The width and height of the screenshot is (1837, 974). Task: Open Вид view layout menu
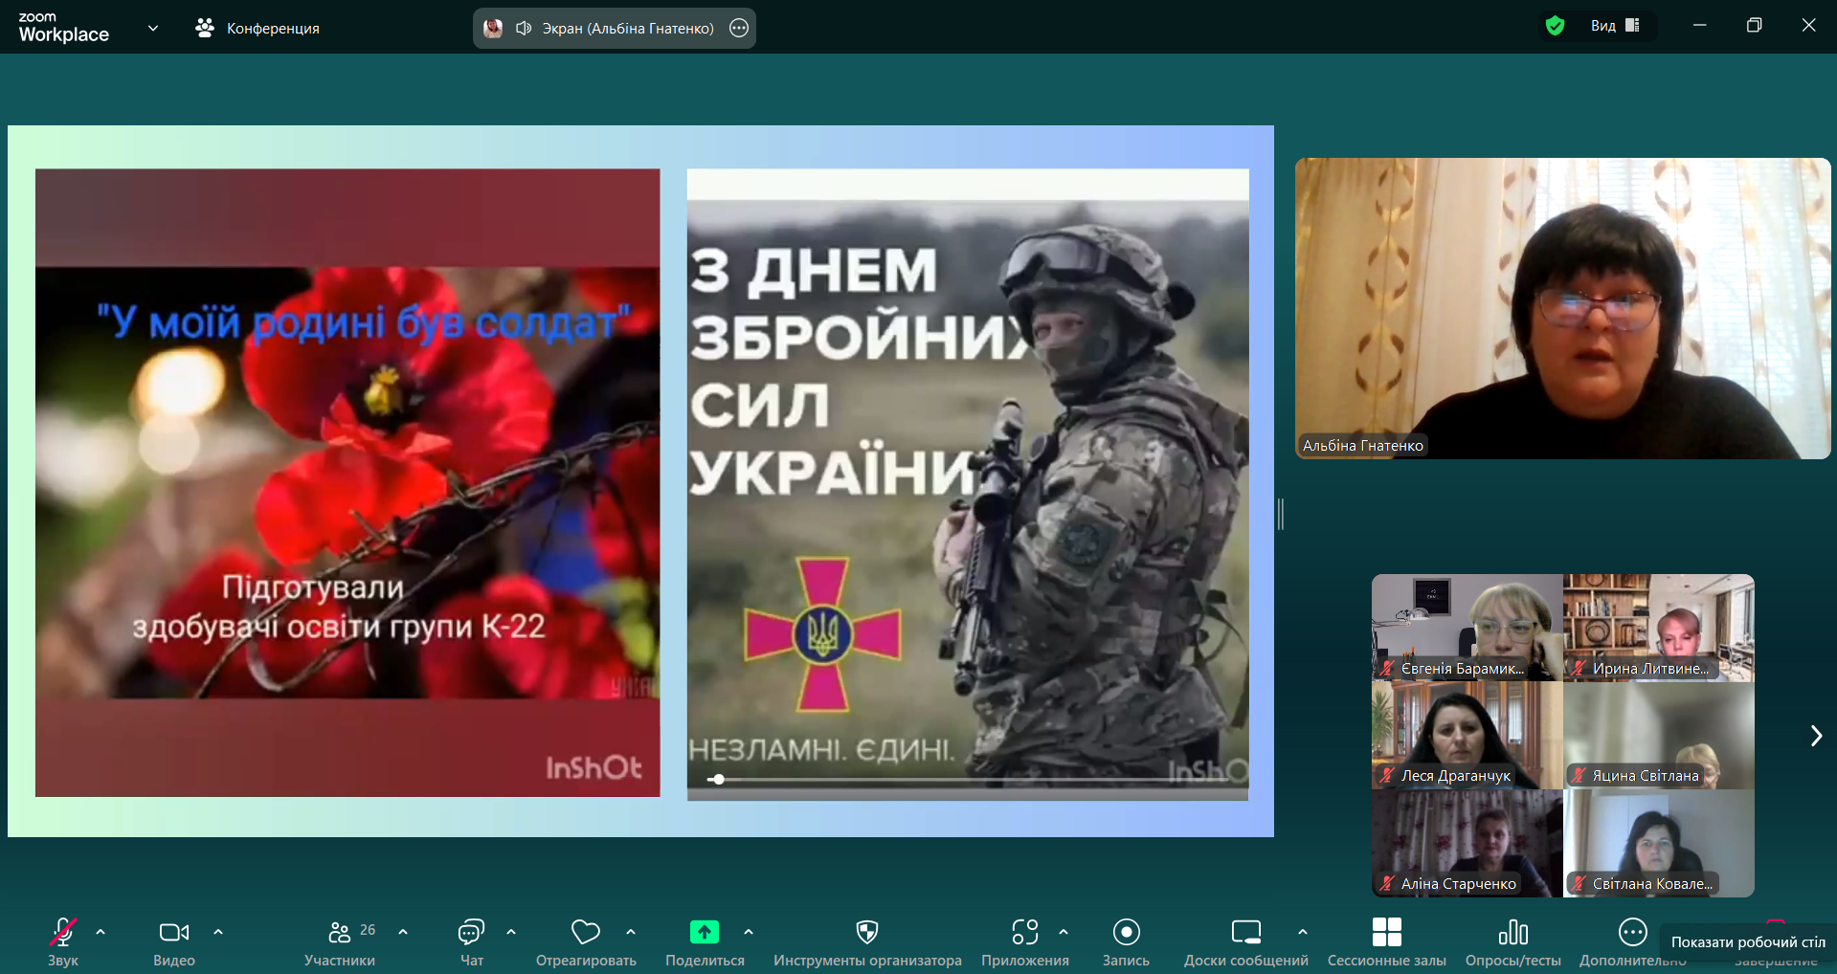(x=1616, y=26)
